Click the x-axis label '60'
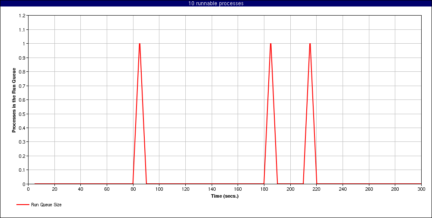Viewport: 432px width, 218px height. point(107,189)
